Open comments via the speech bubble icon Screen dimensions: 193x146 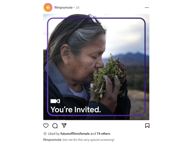tap(55, 126)
